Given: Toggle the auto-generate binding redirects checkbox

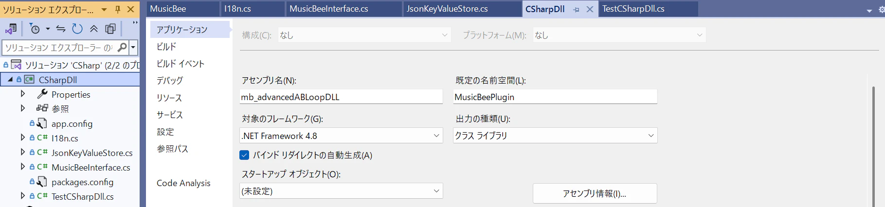Looking at the screenshot, I should point(244,155).
